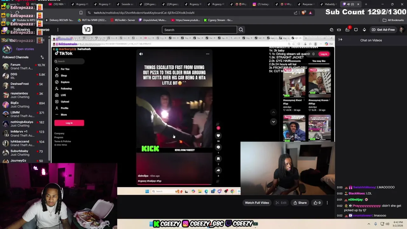Click chat username countslowerr

click(363, 216)
